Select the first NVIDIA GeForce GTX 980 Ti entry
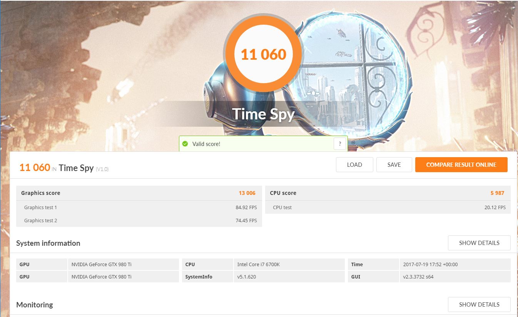The width and height of the screenshot is (518, 317). (102, 265)
